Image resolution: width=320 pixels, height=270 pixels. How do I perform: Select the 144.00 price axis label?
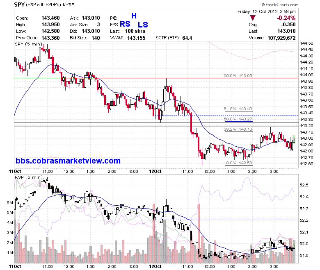[306, 75]
